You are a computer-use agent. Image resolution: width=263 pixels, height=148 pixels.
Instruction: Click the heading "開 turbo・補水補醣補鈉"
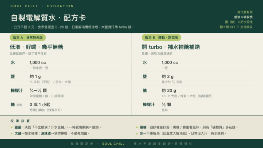(171, 47)
